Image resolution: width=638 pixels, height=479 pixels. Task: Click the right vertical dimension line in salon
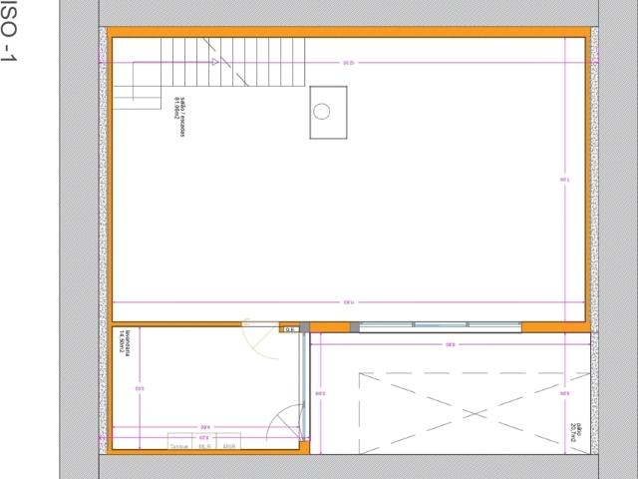point(564,180)
